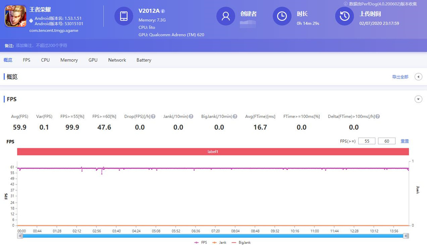Click the reset link beside FPS thresholds
The height and width of the screenshot is (245, 427).
point(404,141)
